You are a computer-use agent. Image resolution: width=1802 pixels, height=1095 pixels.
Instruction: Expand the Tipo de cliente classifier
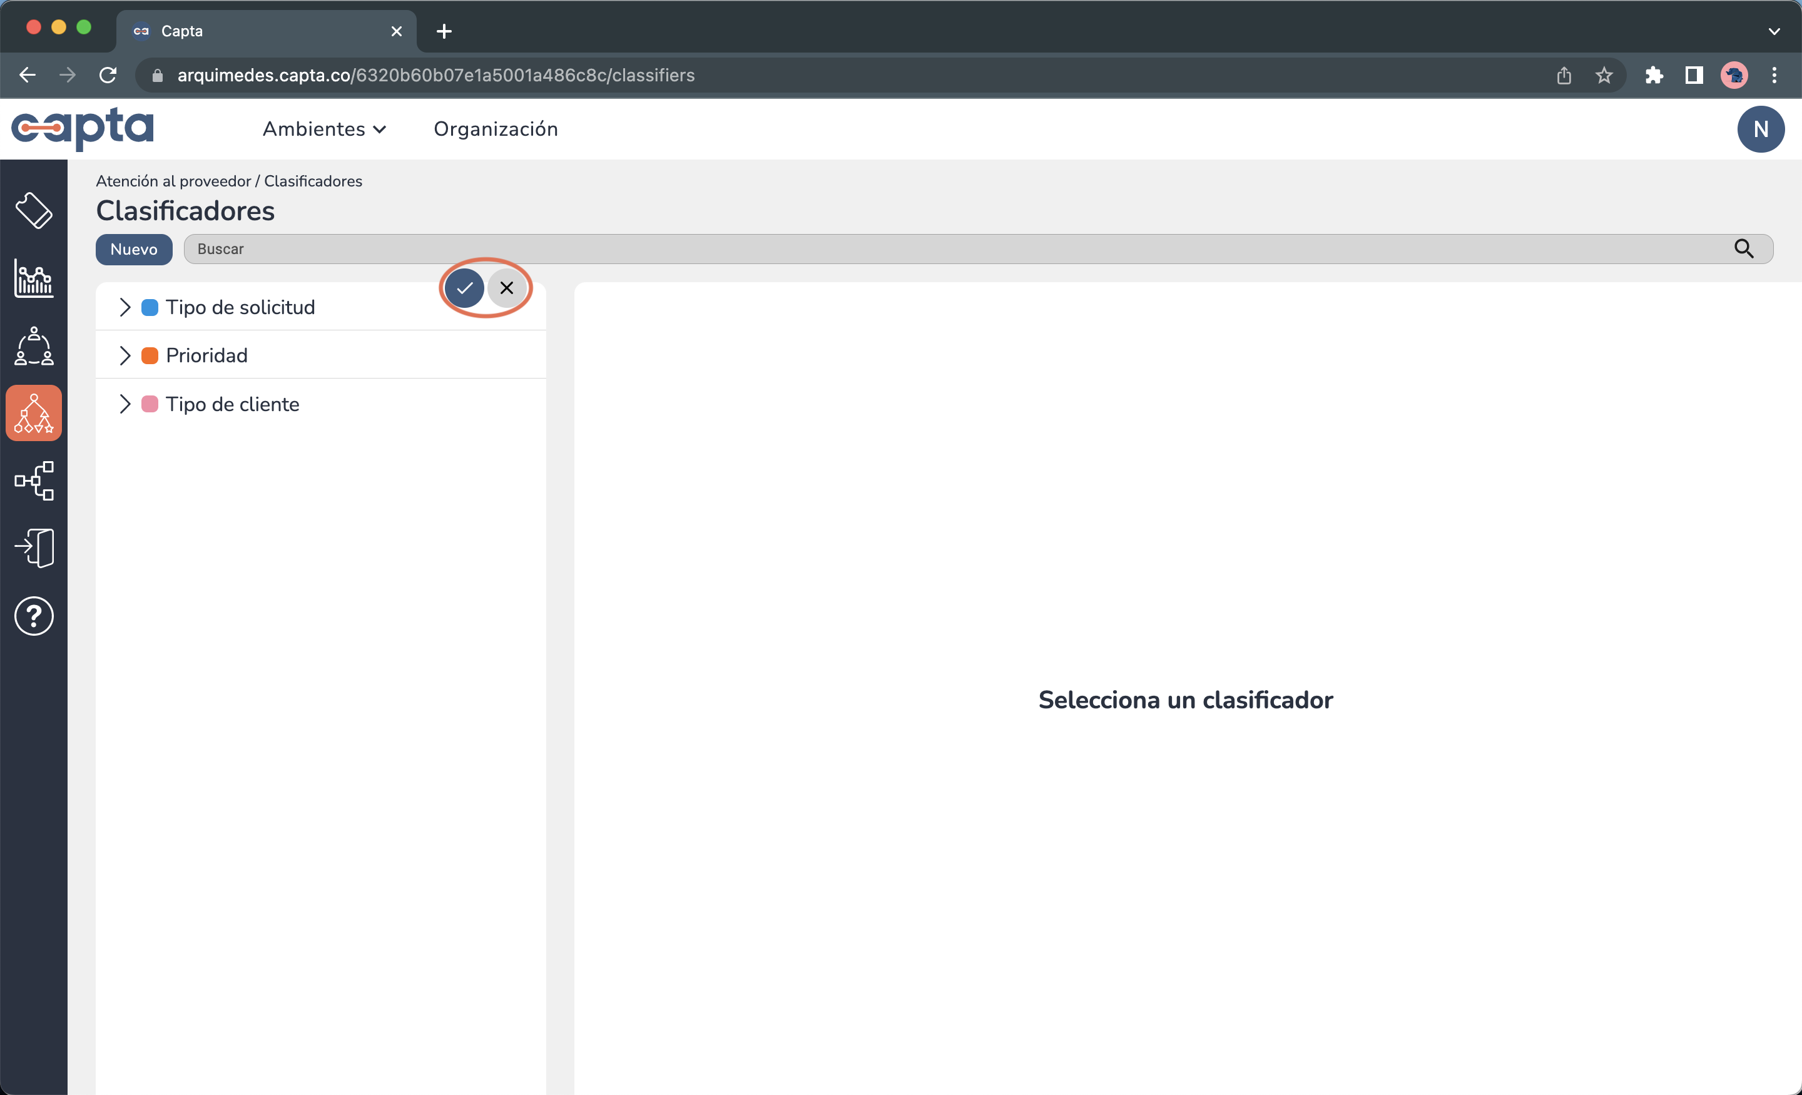(125, 404)
